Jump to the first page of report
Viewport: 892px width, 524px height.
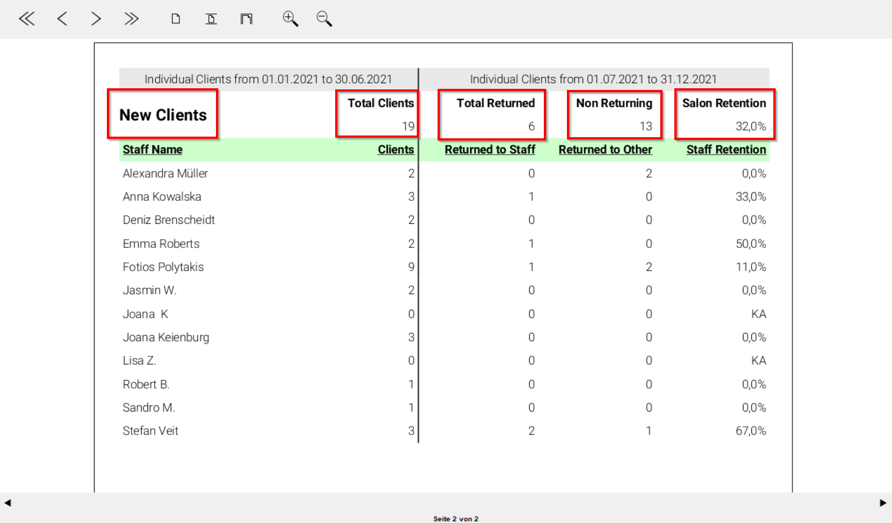coord(26,19)
